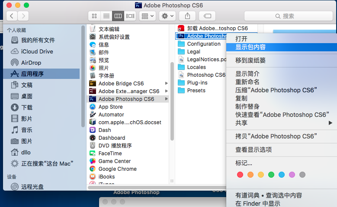Switch to list view in Finder toolbar

click(x=106, y=16)
